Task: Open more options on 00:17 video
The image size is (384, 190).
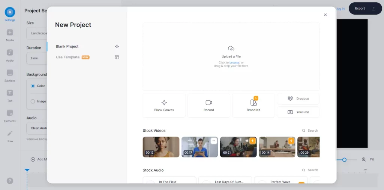Action: [x=214, y=141]
